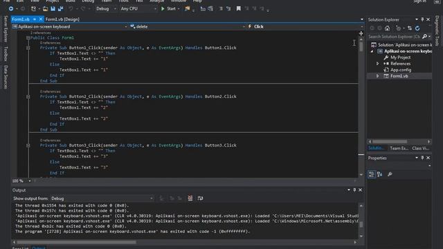Save the current file with Save icon
Viewport: 443px width, 249px height.
[x=53, y=9]
